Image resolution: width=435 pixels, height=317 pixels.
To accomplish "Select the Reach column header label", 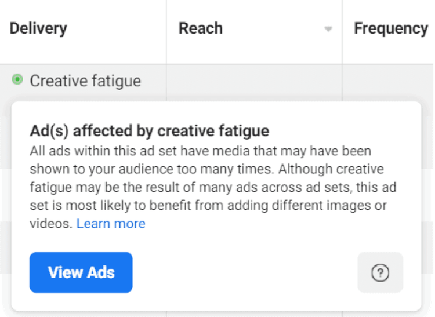I will tap(201, 28).
